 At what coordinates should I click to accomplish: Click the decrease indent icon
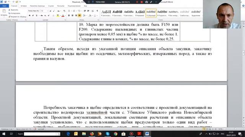85,11
